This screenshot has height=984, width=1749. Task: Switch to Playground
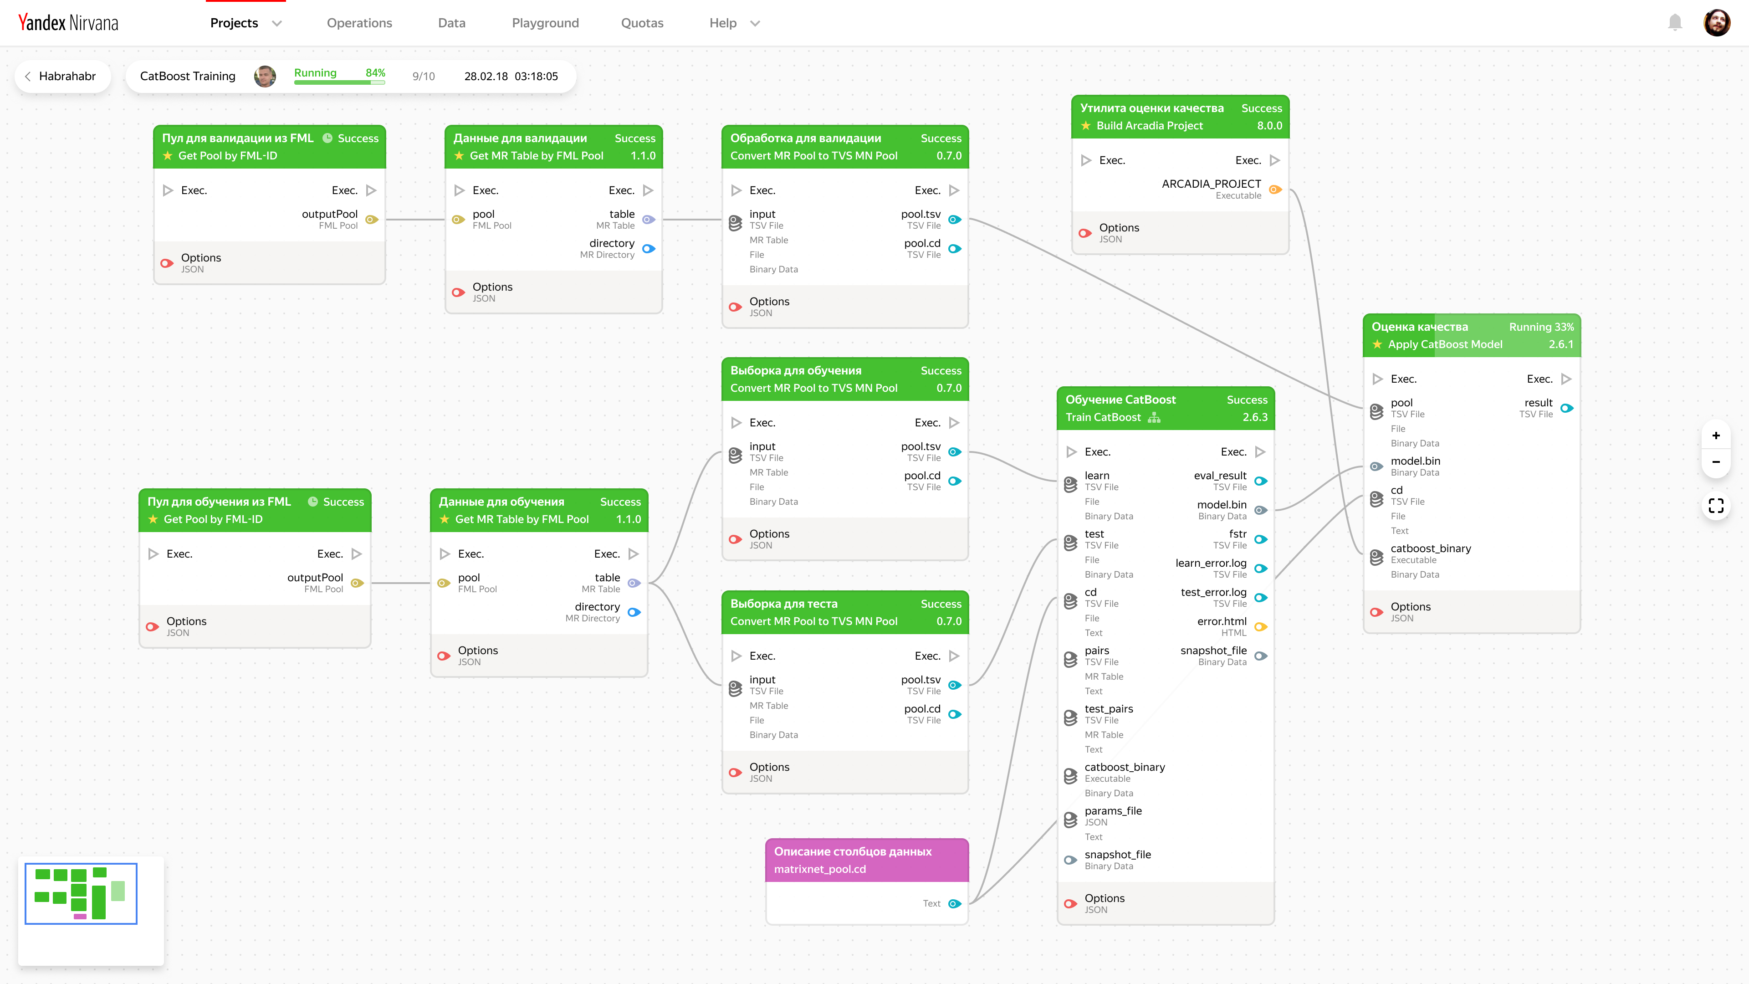[x=545, y=23]
